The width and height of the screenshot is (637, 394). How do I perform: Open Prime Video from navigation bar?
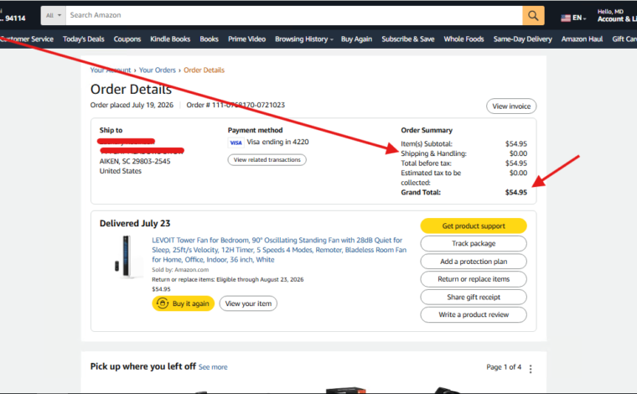[246, 39]
